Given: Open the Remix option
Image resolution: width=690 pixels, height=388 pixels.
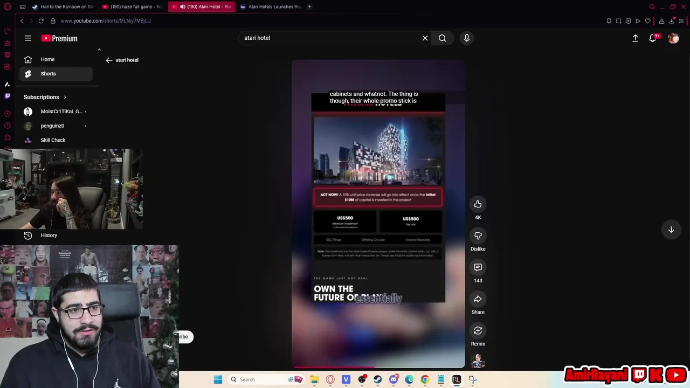Looking at the screenshot, I should tap(478, 330).
